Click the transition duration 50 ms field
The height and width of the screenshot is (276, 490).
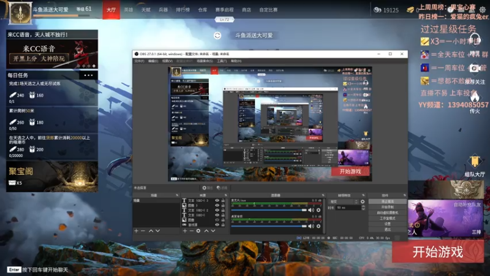[347, 208]
